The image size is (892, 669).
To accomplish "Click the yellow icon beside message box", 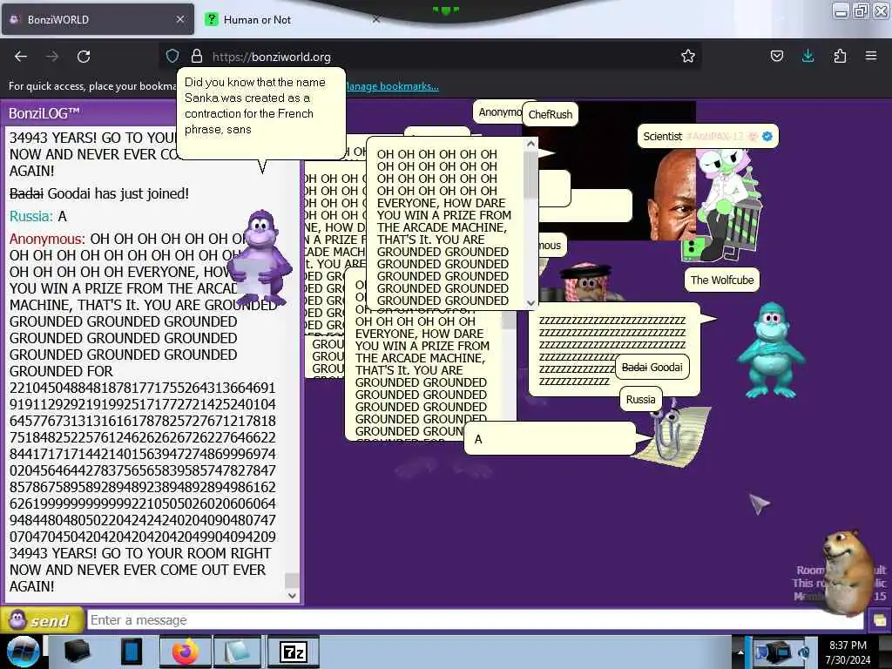I will pyautogui.click(x=879, y=619).
